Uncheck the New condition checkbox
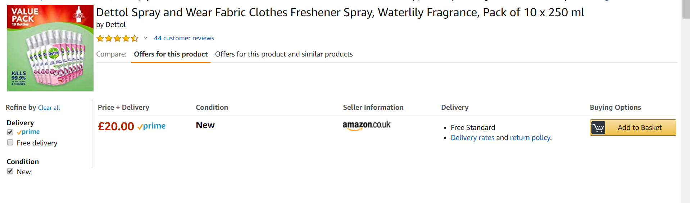 click(10, 171)
